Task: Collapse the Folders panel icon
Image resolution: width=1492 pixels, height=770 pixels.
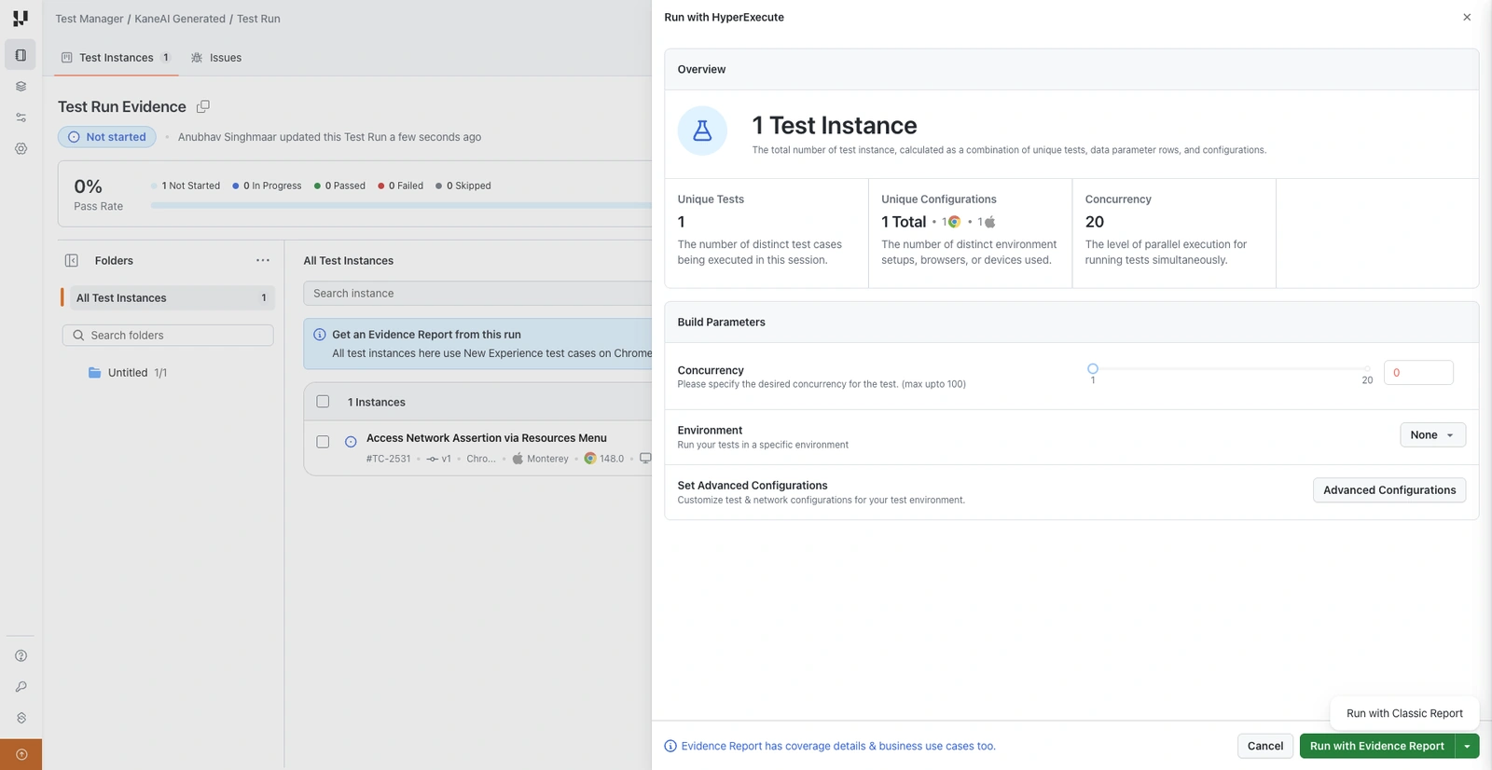Action: (71, 260)
